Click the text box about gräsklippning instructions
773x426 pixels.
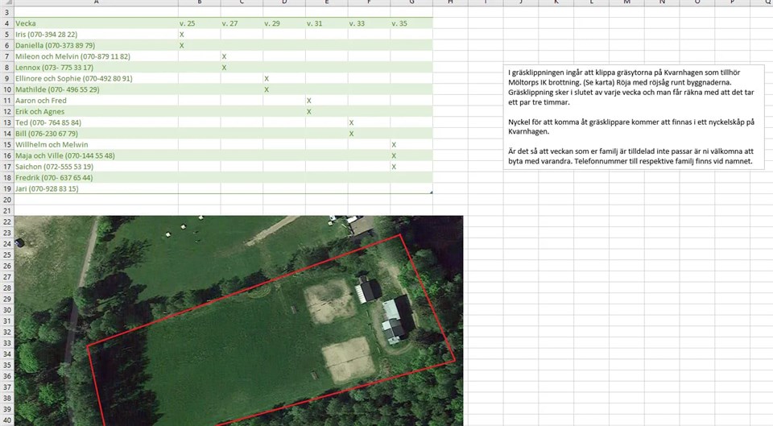coord(633,116)
